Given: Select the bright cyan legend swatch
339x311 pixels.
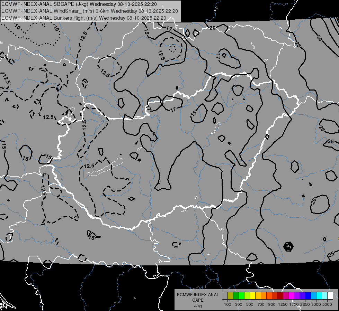Looking at the screenshot, I should tap(319, 295).
